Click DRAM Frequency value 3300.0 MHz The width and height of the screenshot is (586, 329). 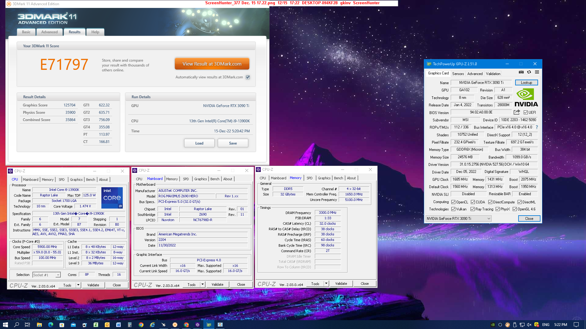(328, 213)
